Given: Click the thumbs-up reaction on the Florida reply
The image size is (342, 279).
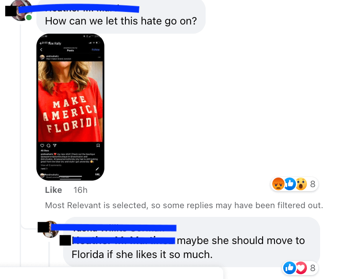Looking at the screenshot, I should click(289, 268).
